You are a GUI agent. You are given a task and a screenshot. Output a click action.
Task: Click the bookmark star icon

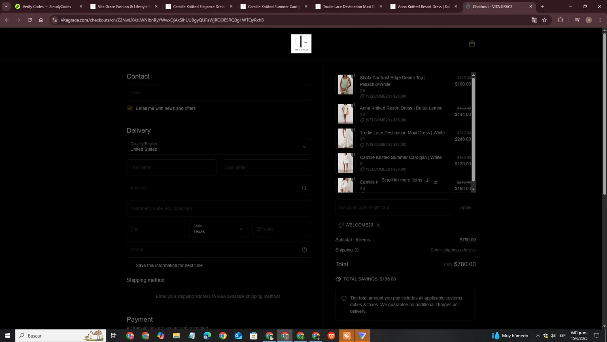(x=544, y=20)
